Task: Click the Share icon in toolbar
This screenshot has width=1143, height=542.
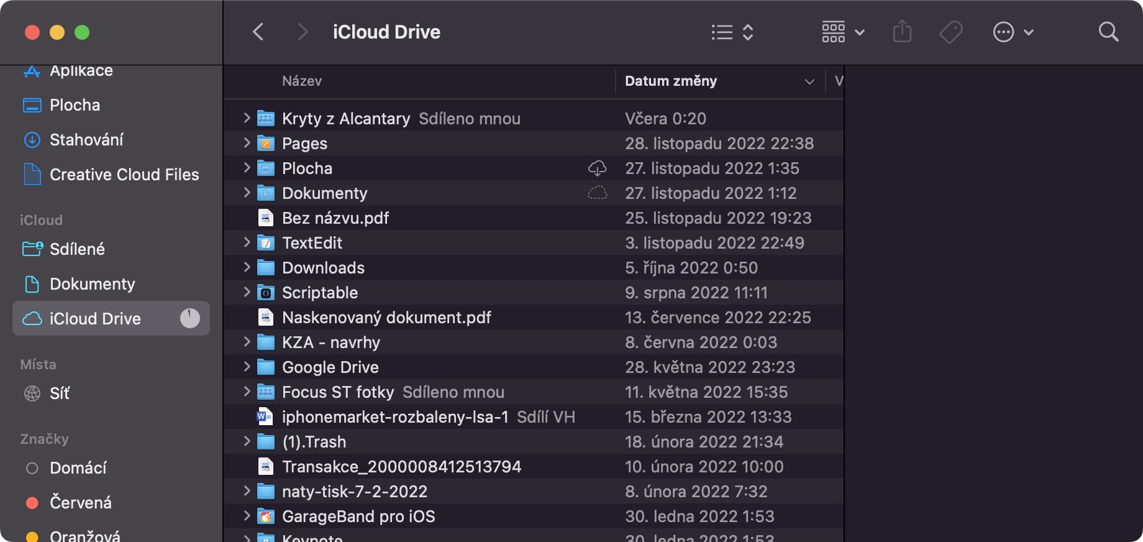Action: (902, 32)
